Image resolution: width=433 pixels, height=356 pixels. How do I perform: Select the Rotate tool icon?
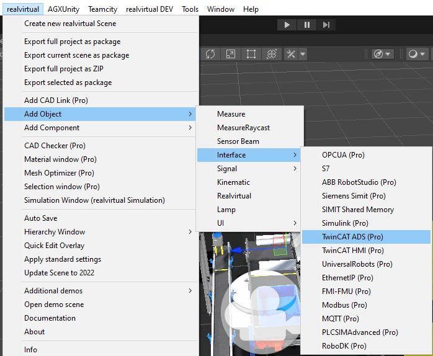coord(210,54)
